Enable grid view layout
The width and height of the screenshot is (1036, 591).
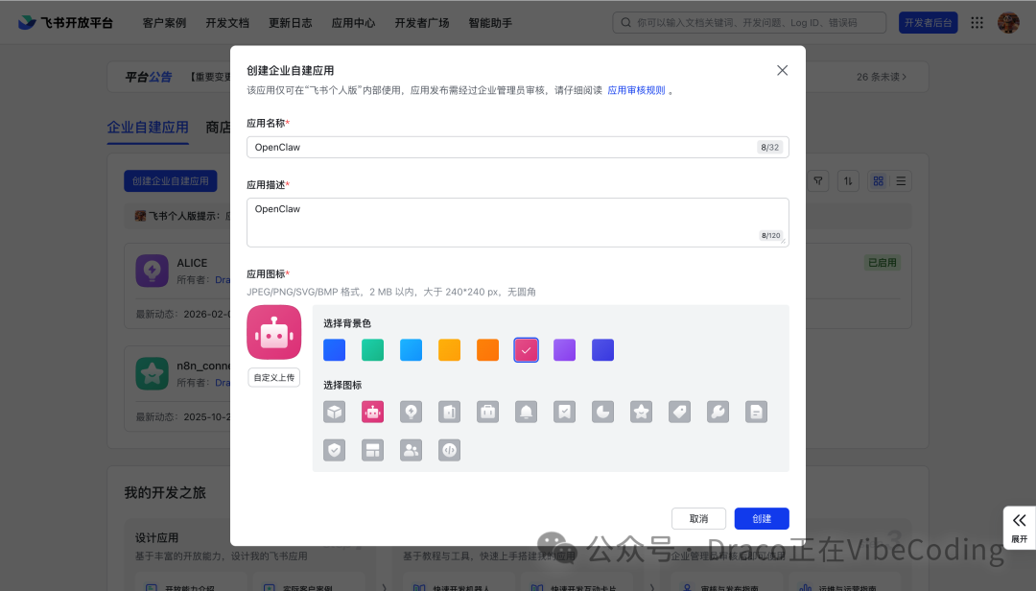[880, 180]
